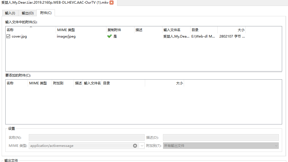288x162 pixels.
Task: Switch to the 输出(O) tab
Action: pos(27,13)
